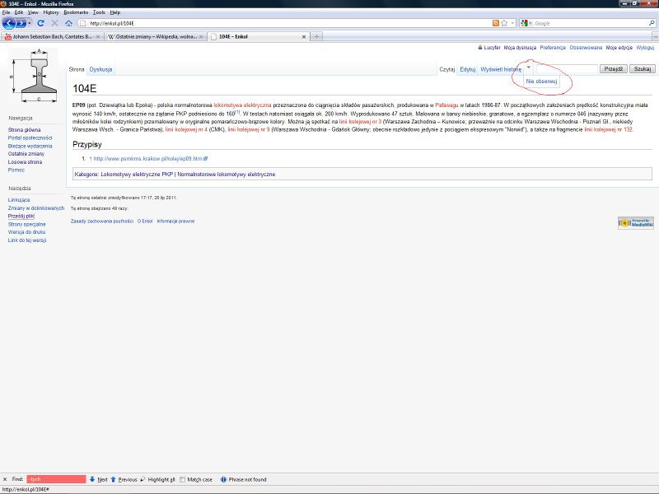
Task: Click the MediaWiki badge in the footer
Action: point(634,222)
